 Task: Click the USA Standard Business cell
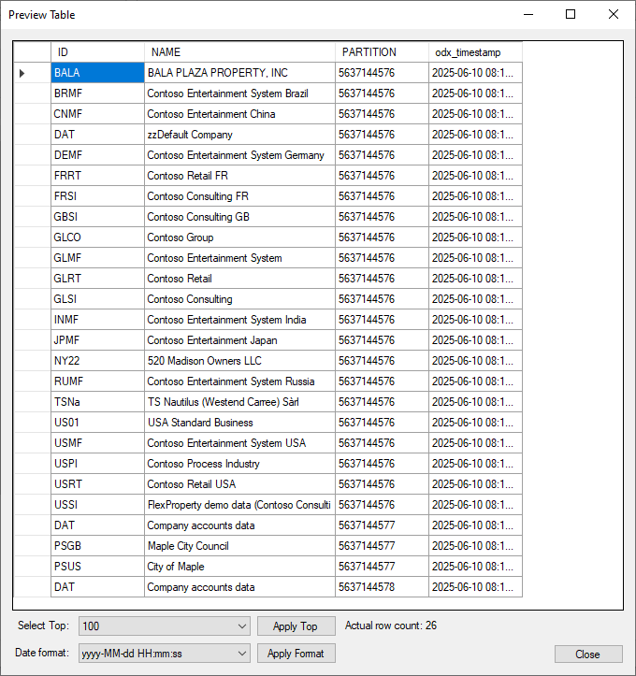click(x=239, y=423)
